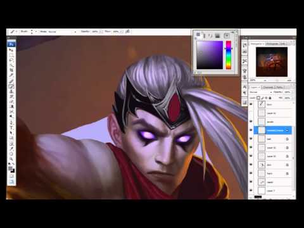Click the first icon in the color picker panel

coord(198,34)
